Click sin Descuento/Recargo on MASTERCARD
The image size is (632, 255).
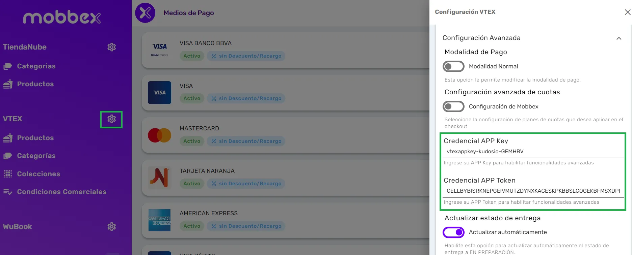point(246,141)
